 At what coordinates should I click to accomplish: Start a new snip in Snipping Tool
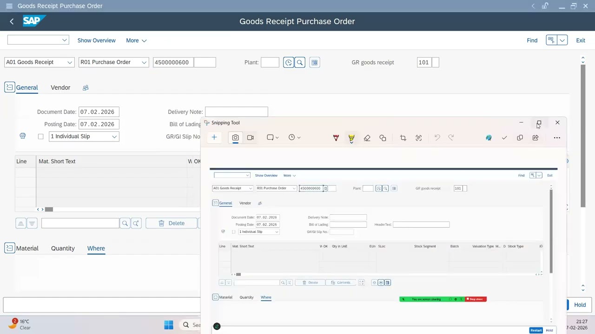point(214,137)
